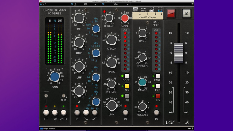Screen dimensions: 233x131
Task: Click the Lindell script L logo
Action: pyautogui.click(x=187, y=122)
